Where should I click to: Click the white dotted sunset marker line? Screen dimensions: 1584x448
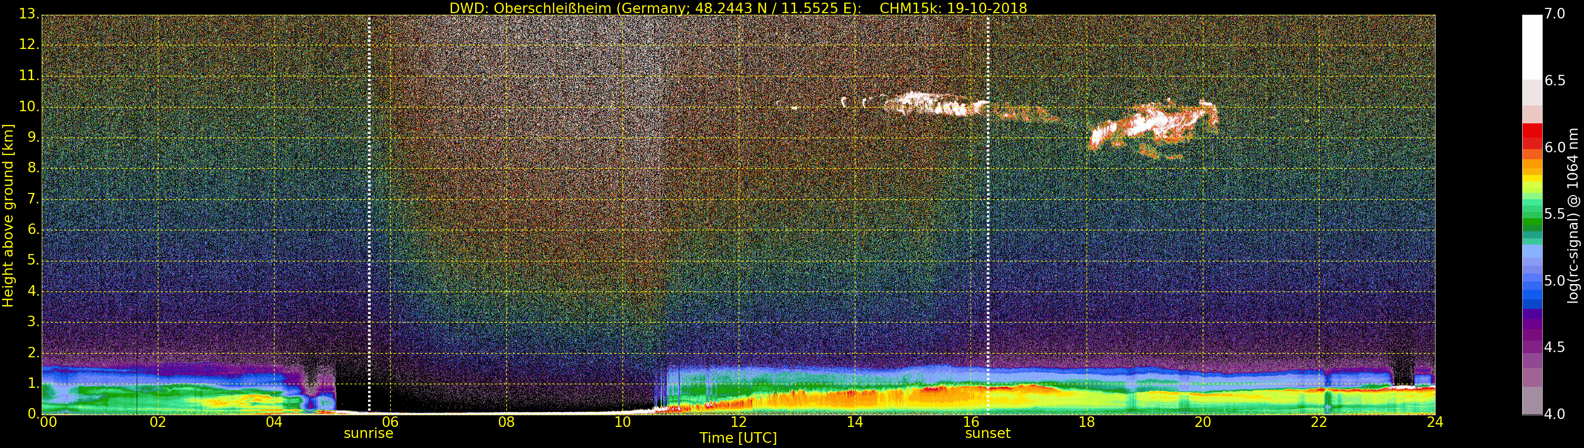(x=988, y=215)
